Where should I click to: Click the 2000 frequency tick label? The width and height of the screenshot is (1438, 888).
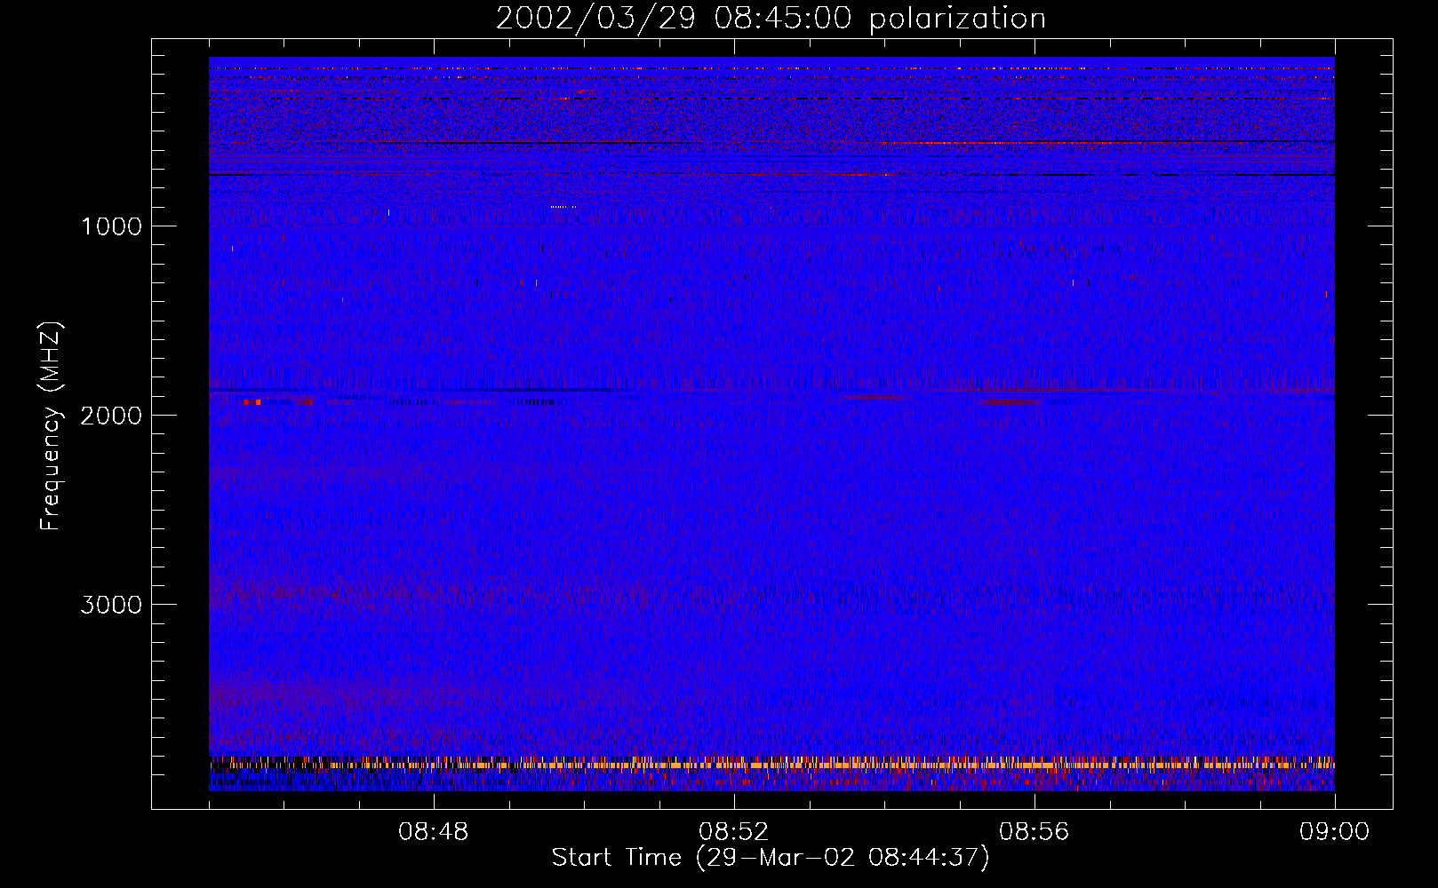(111, 416)
